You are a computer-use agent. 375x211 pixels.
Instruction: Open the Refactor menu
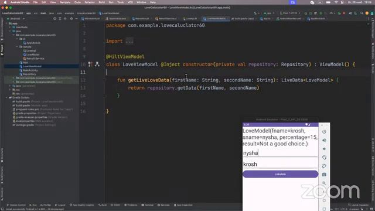[x=90, y=2]
